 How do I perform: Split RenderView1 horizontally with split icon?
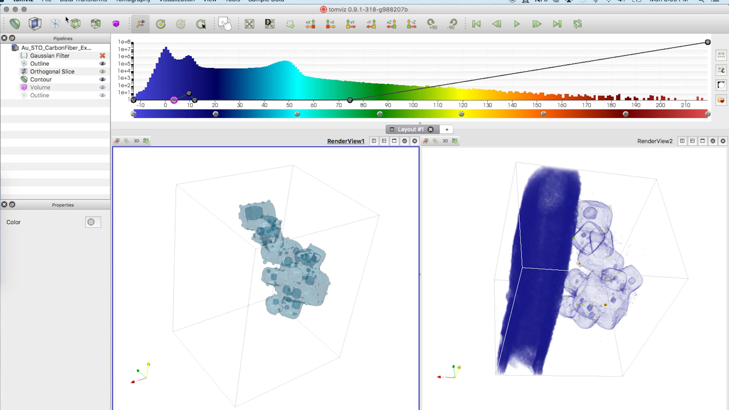[374, 141]
